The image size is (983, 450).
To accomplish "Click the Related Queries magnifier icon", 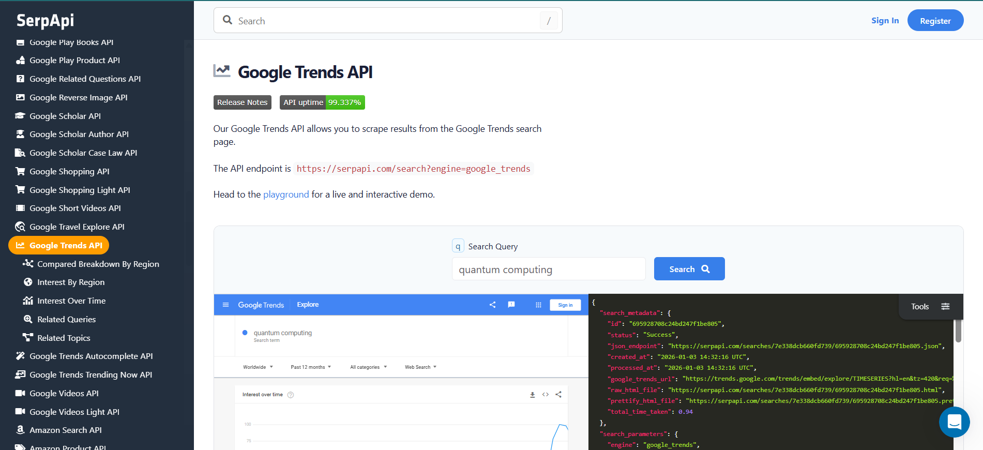I will pos(28,319).
